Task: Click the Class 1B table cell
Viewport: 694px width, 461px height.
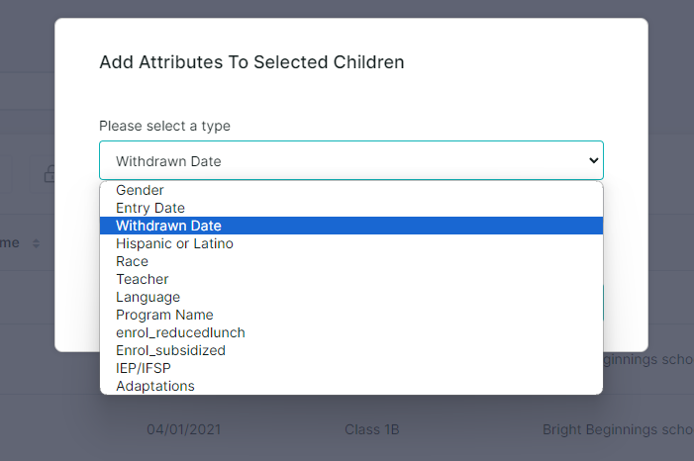Action: [x=371, y=430]
